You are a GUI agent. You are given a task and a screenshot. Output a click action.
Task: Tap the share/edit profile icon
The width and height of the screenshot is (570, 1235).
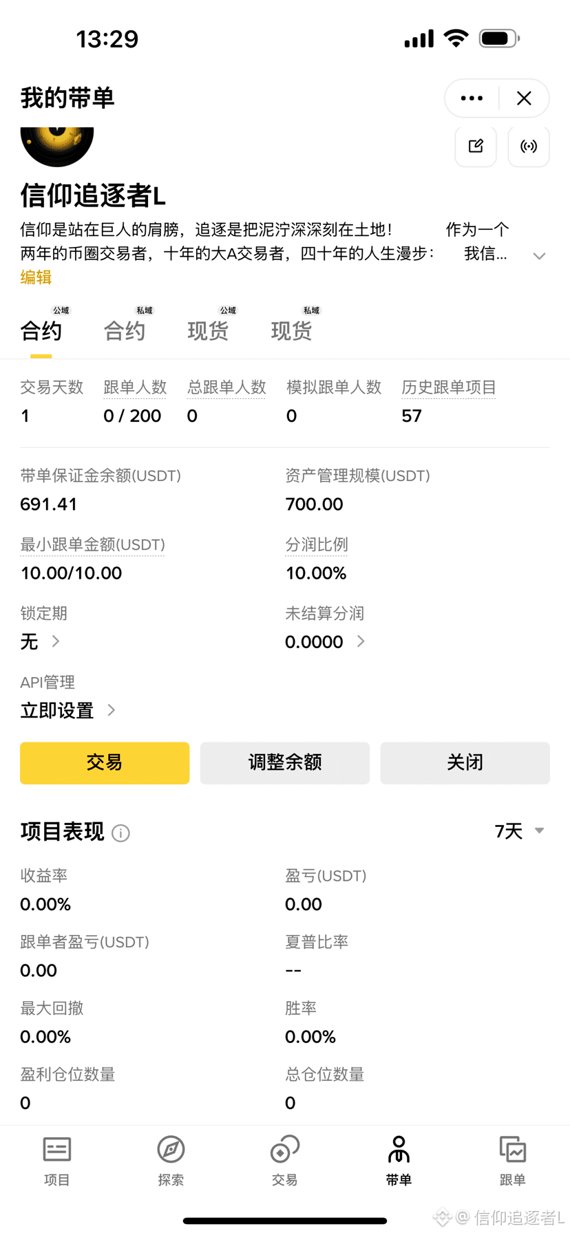(476, 146)
